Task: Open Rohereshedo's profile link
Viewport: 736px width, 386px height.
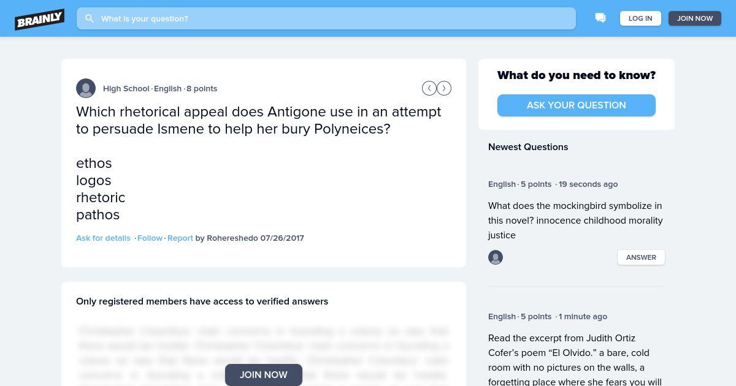Action: point(232,238)
